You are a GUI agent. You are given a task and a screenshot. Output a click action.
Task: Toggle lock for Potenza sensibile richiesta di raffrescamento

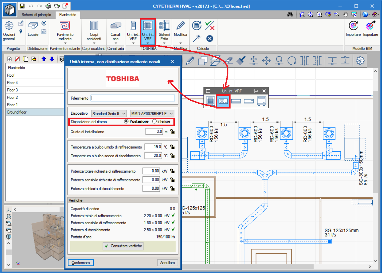click(172, 180)
